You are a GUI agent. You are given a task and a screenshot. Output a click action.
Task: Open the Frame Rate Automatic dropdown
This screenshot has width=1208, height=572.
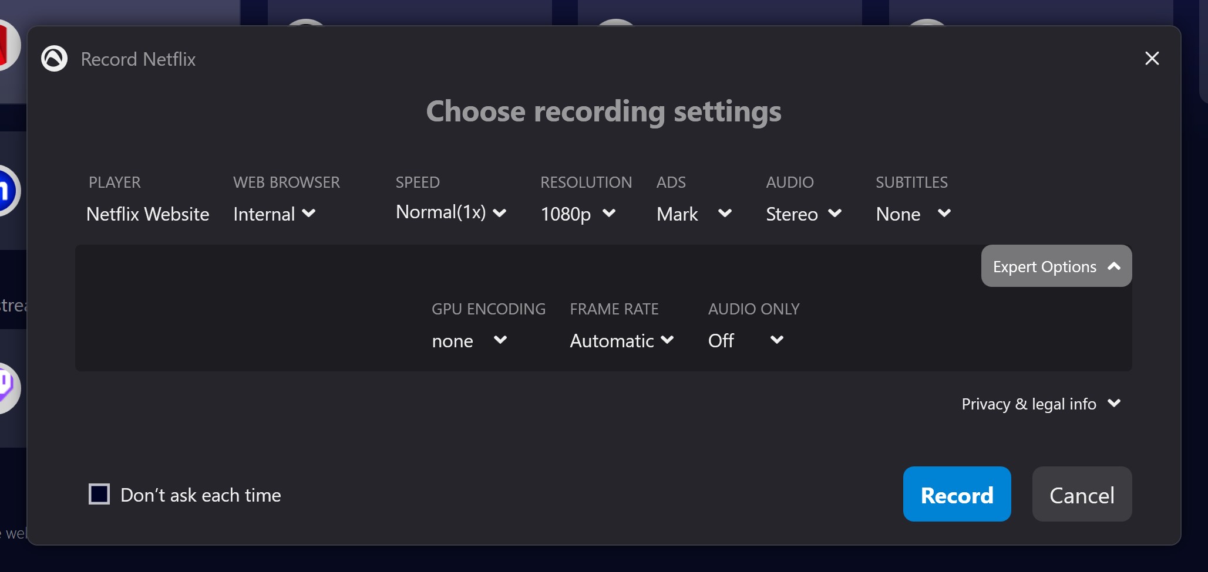[x=622, y=341]
